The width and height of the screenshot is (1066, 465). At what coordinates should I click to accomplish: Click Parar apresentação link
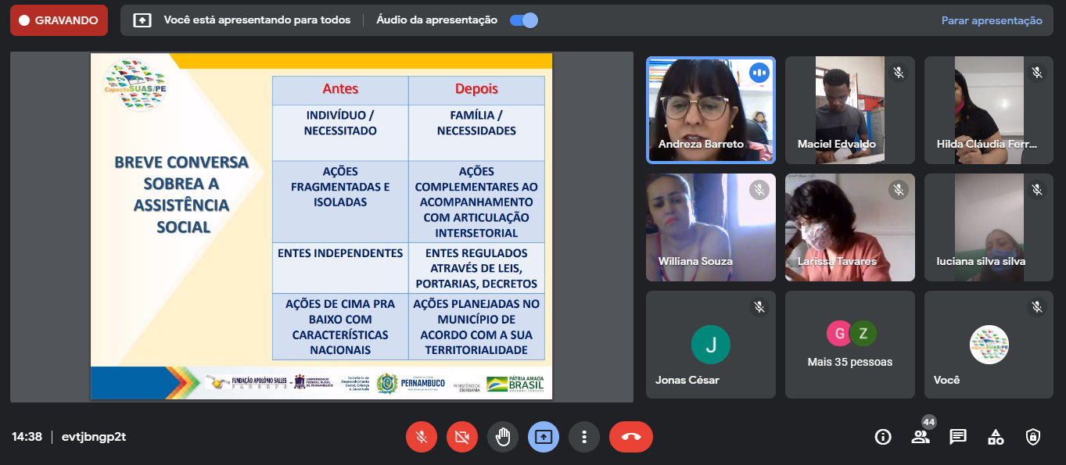(x=992, y=20)
